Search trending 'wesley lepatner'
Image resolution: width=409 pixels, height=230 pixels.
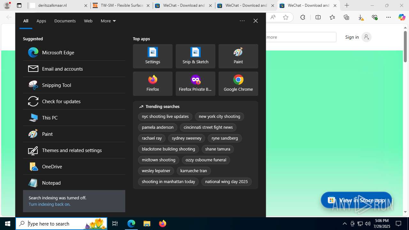point(156,171)
